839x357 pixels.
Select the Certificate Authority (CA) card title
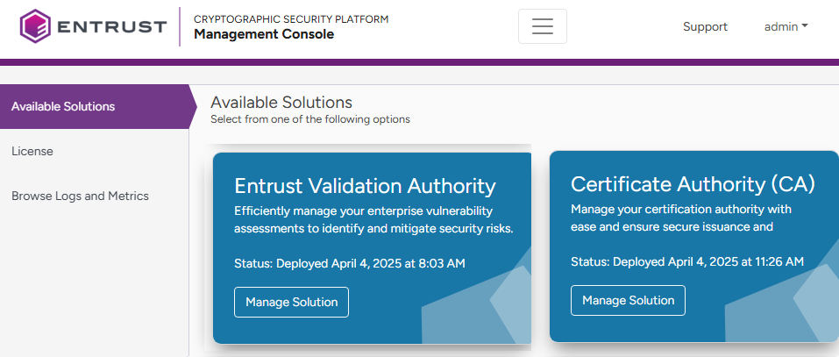(693, 183)
